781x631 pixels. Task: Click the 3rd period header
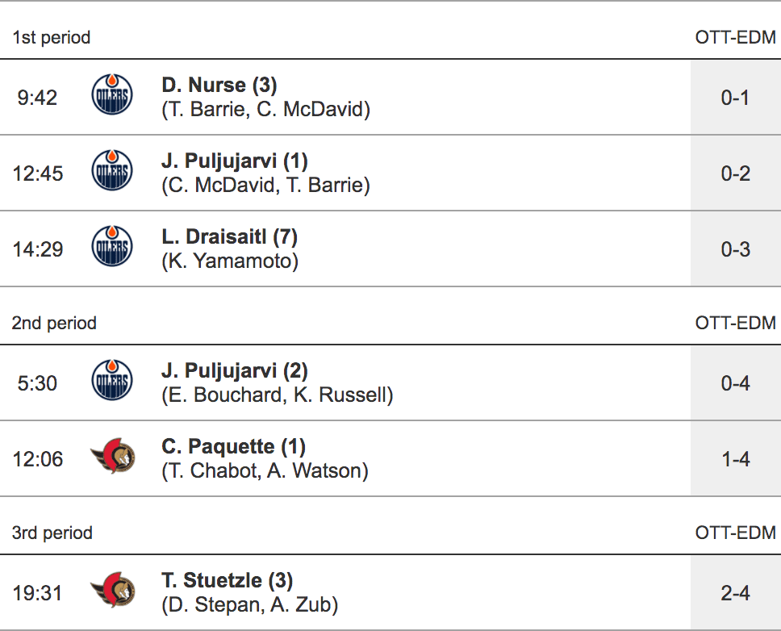52,533
